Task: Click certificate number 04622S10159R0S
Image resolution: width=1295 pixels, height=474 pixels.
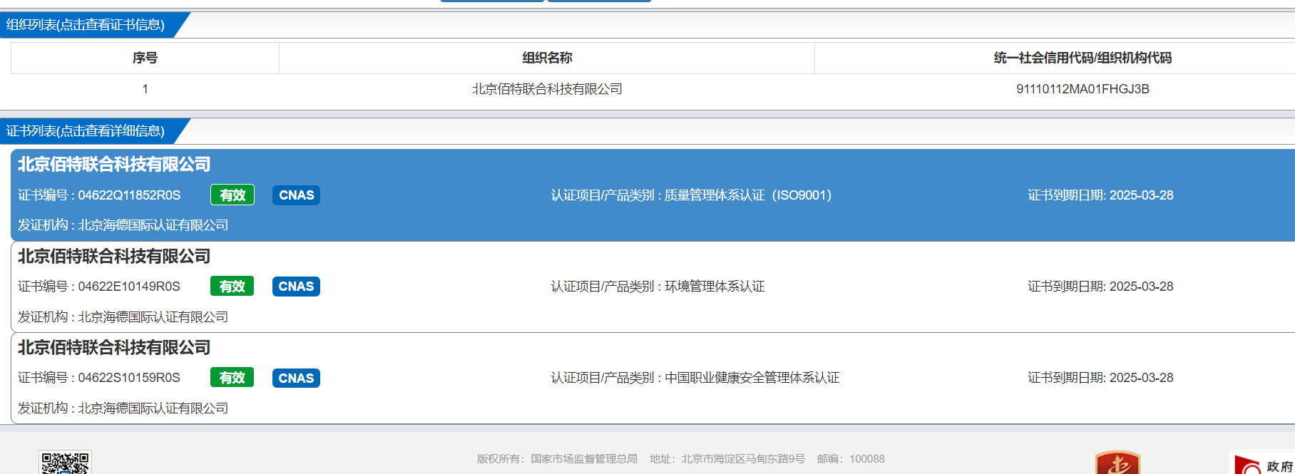Action: (x=129, y=378)
